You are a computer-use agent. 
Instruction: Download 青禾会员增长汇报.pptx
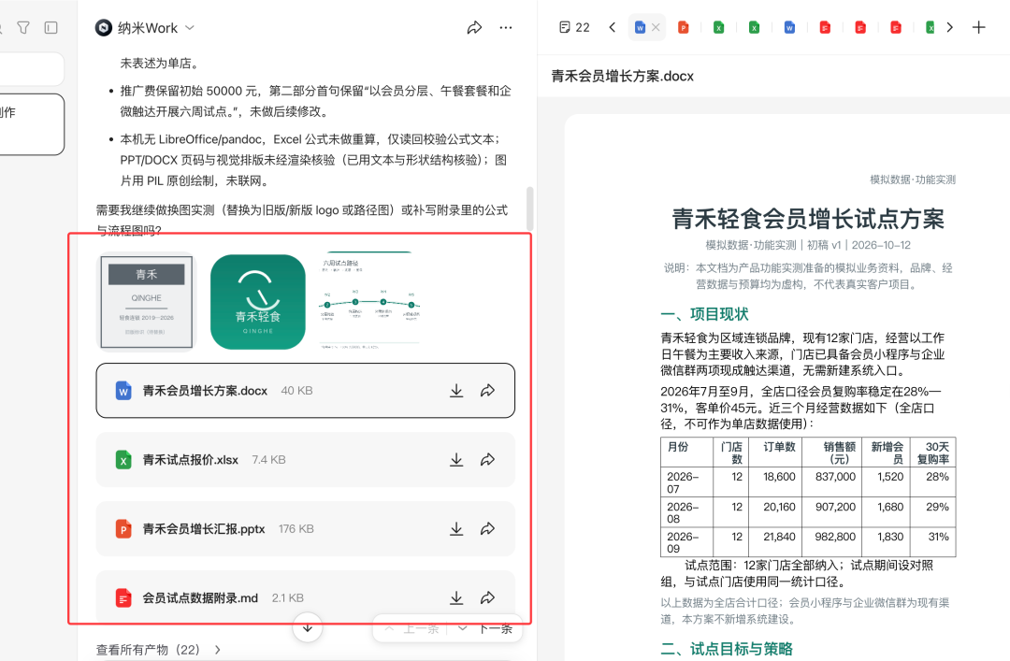pyautogui.click(x=456, y=529)
